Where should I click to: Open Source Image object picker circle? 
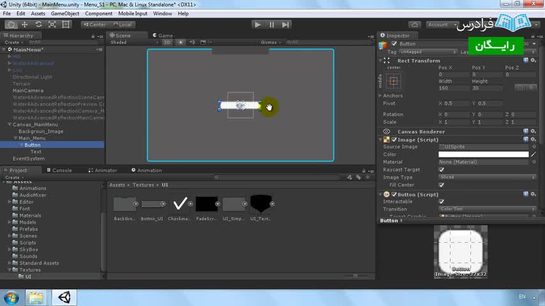[x=534, y=147]
